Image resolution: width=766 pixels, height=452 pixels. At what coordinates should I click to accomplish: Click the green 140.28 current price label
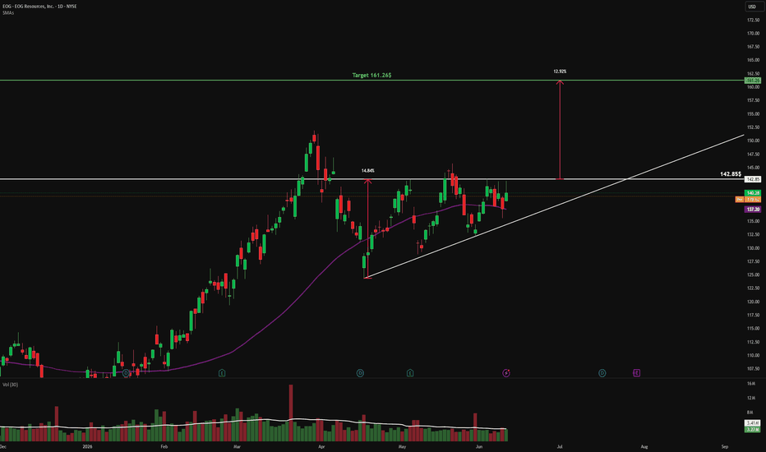pos(752,193)
